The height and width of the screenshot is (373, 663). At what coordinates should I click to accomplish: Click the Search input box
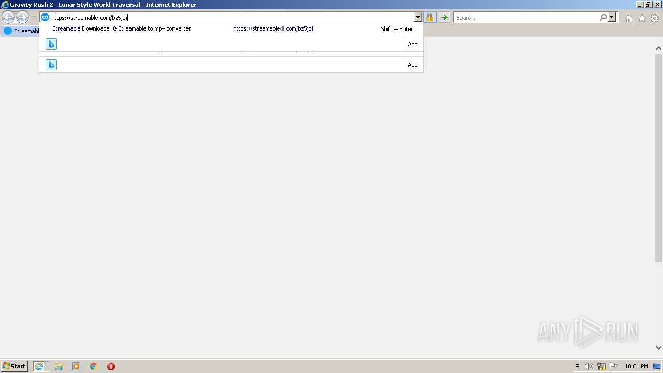click(527, 17)
